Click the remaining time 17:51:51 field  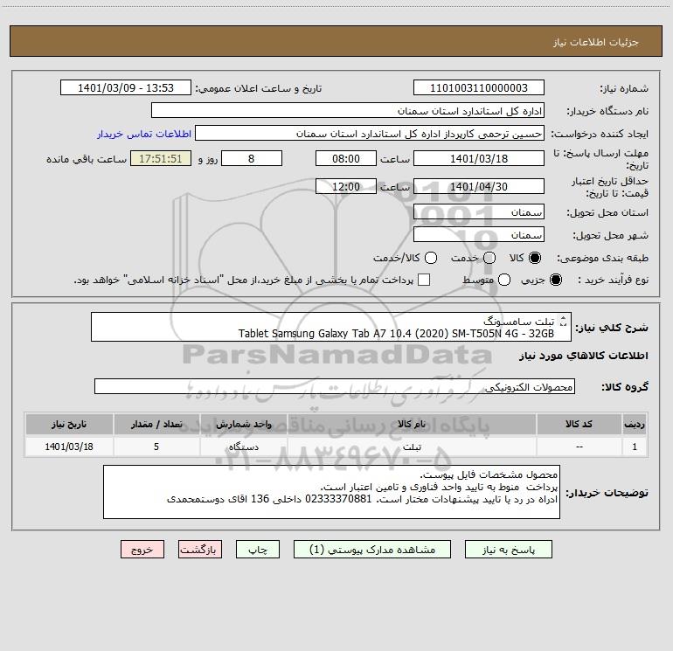pos(161,158)
